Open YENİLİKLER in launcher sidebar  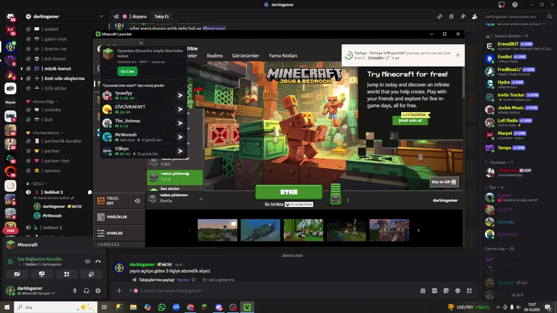(119, 217)
